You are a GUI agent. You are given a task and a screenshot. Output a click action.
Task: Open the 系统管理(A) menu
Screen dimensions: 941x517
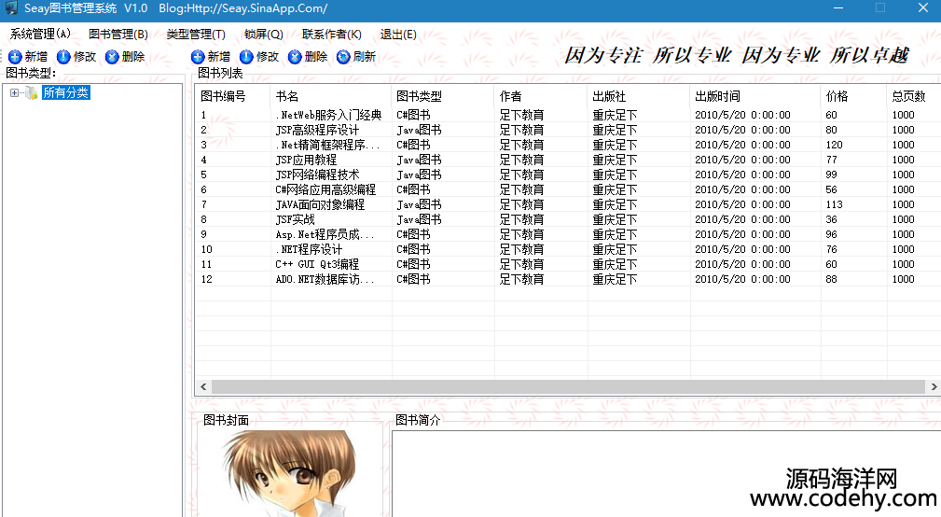40,35
